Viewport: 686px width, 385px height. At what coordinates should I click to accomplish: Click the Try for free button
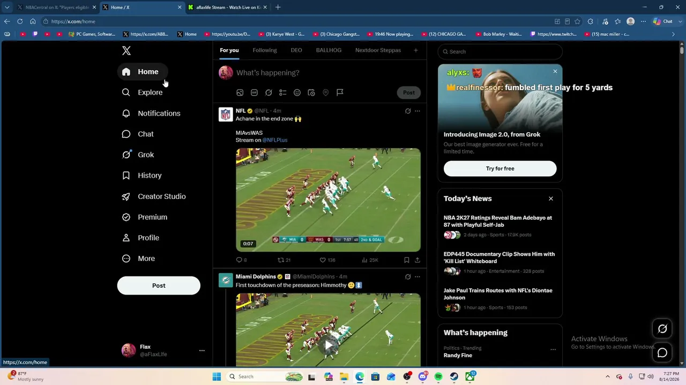pyautogui.click(x=500, y=168)
